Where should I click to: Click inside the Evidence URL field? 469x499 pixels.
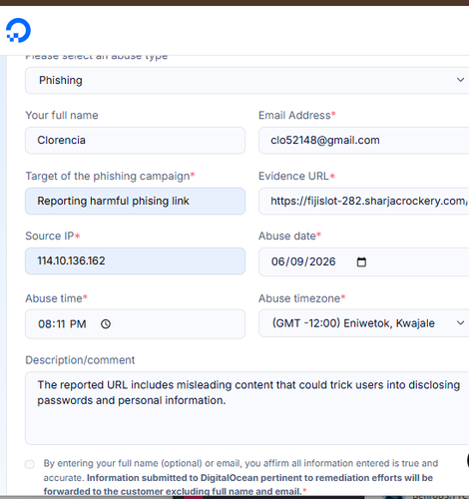(363, 201)
